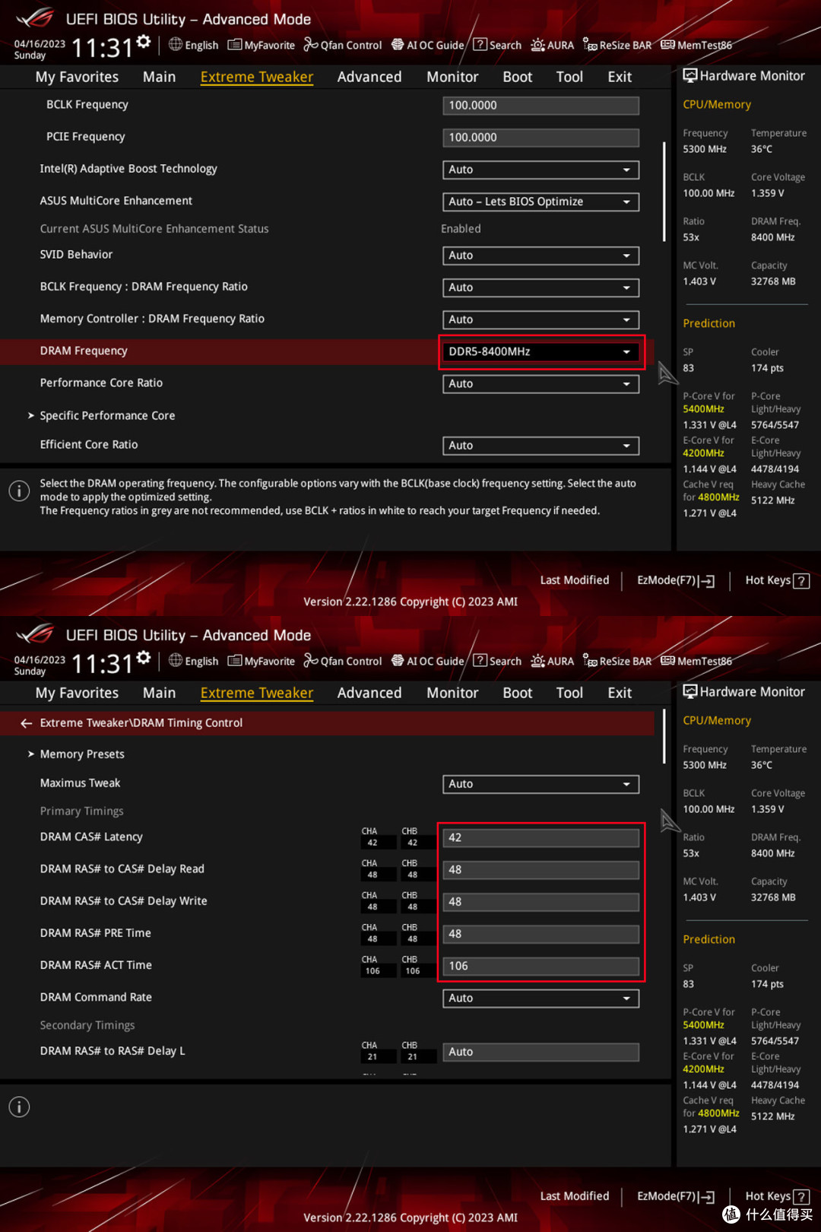Select Exit tab on DRAM Timing Control screen

(620, 693)
